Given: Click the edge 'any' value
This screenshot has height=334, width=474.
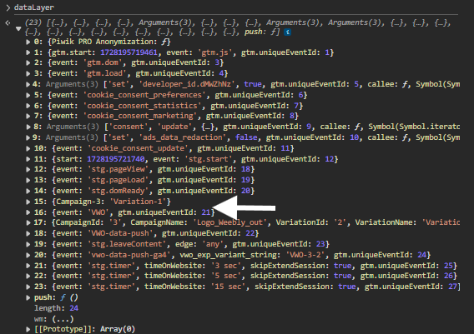Looking at the screenshot, I should (213, 244).
